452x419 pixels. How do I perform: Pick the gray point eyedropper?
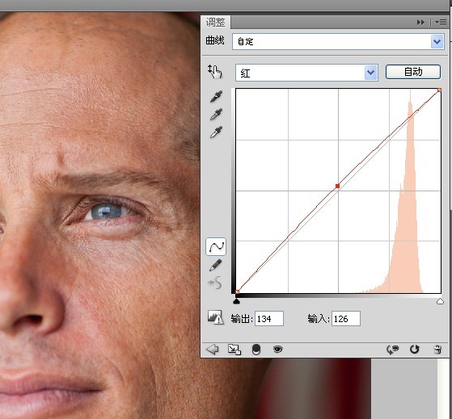[x=216, y=115]
